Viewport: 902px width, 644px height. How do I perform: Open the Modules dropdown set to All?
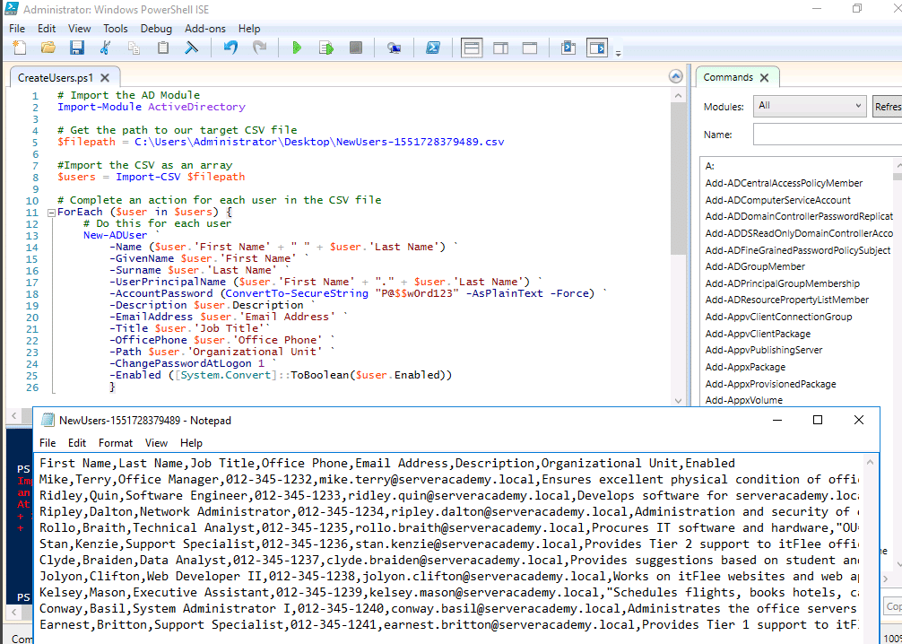click(x=810, y=106)
